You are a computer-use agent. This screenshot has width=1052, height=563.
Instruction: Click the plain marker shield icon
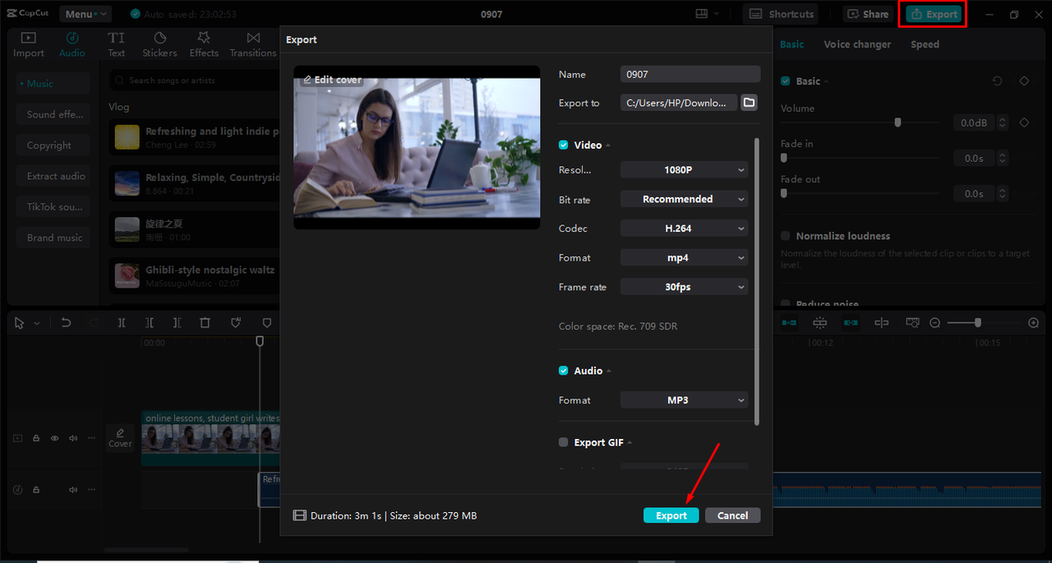[266, 323]
